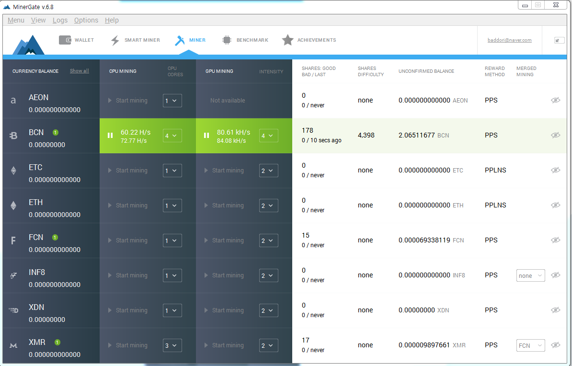The height and width of the screenshot is (366, 572).
Task: Start XMR CPU mining
Action: pyautogui.click(x=128, y=345)
